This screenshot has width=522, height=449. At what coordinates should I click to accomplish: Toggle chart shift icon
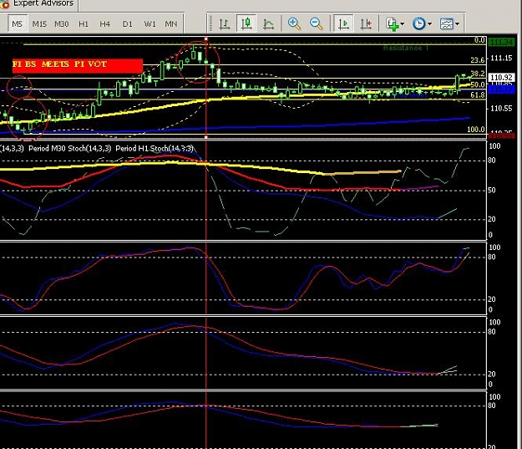[x=366, y=23]
